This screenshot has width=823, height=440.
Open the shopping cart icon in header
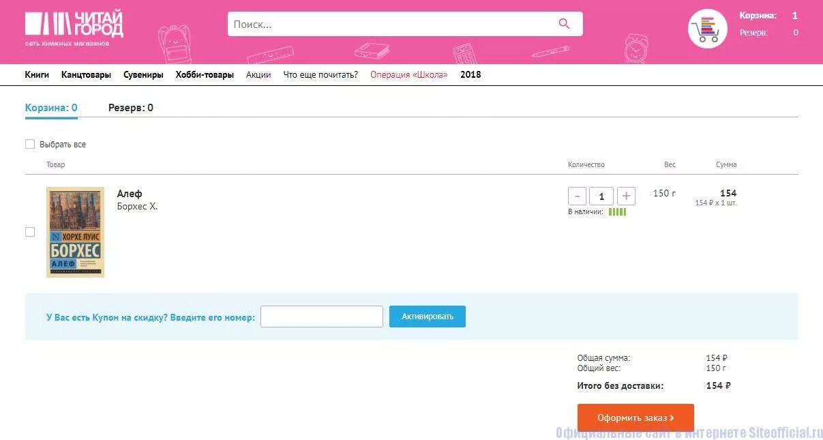(707, 29)
